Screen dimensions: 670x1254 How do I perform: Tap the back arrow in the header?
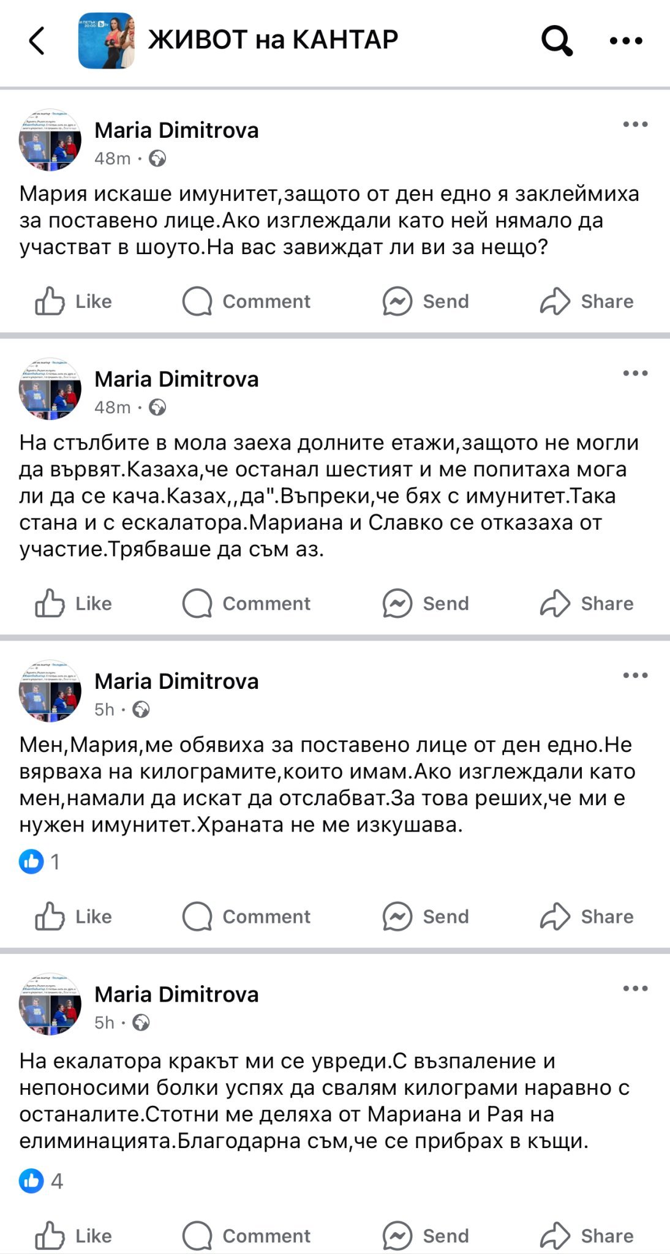click(x=37, y=41)
